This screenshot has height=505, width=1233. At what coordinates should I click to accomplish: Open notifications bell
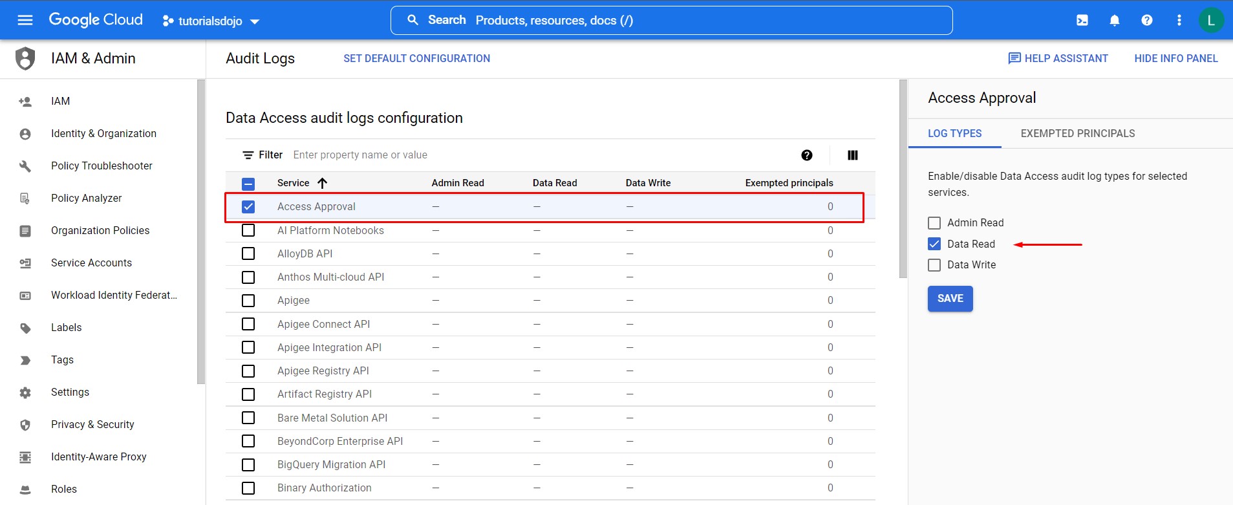(1115, 20)
